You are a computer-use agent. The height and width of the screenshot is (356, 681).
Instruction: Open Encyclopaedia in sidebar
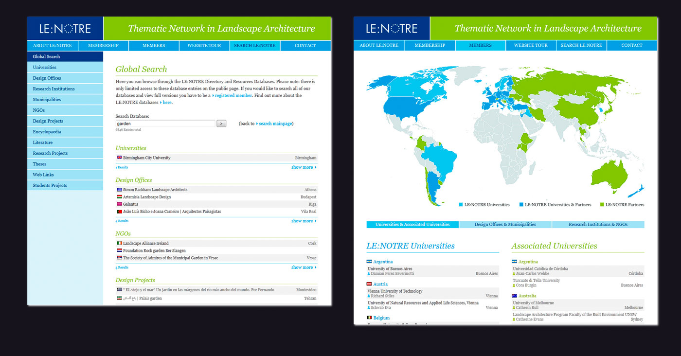(65, 132)
